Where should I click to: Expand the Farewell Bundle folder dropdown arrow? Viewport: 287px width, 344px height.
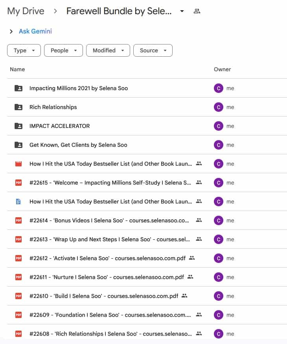click(182, 11)
